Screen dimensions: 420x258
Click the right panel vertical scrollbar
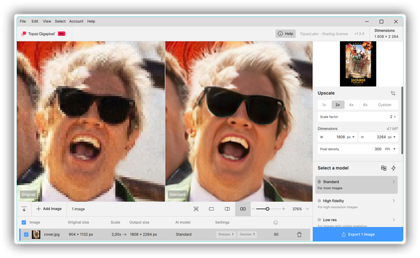tap(402, 121)
